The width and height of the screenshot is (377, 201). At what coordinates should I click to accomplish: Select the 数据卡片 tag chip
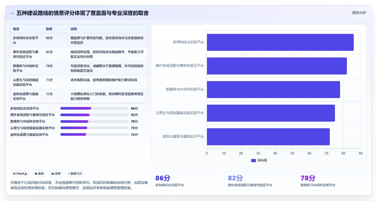point(75,174)
